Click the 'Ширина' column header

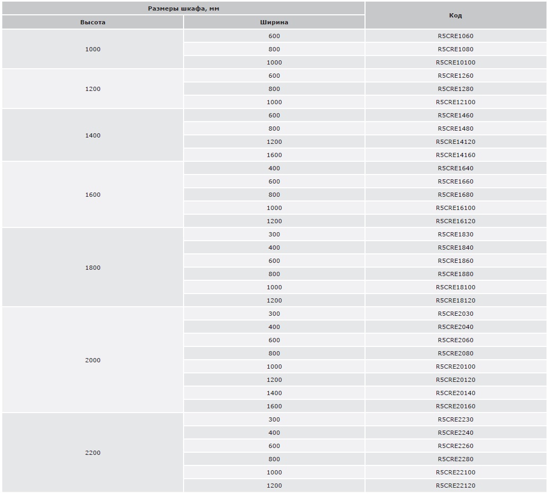point(274,22)
